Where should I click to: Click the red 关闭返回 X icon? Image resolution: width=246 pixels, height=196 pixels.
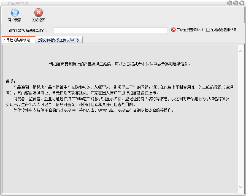38,13
